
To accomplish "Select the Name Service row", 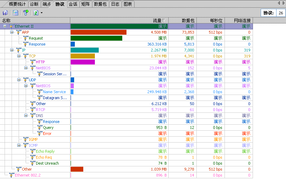I will (x=54, y=92).
